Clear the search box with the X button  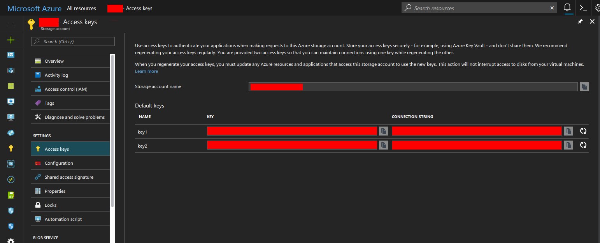point(552,8)
